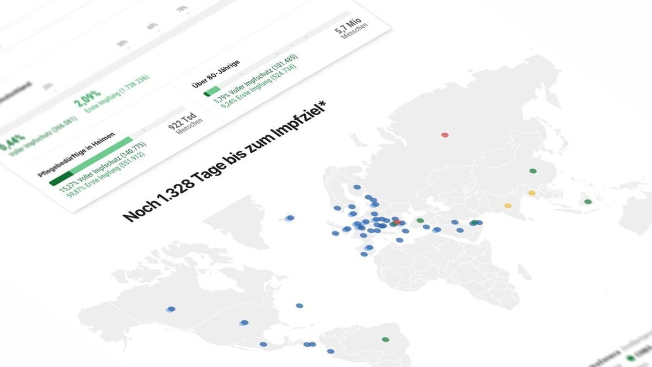Screen dimensions: 652x367
Task: Click the blue dot on Iceland
Action: pos(290,218)
